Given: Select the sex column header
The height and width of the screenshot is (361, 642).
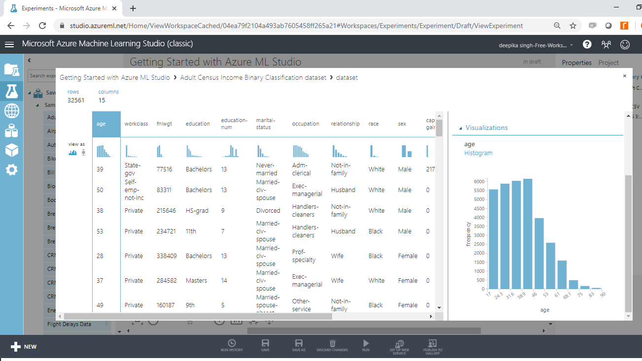Looking at the screenshot, I should pyautogui.click(x=402, y=124).
